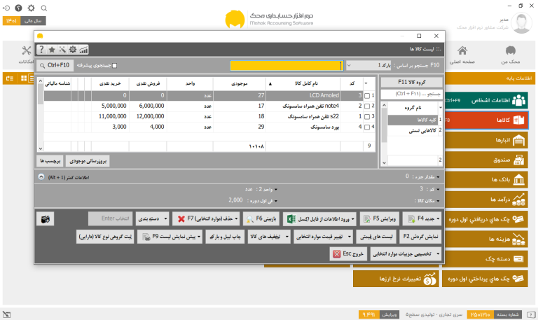Click the بروزرسانی موجودی update stock button
Viewport: 538px width, 320px height.
[88, 160]
